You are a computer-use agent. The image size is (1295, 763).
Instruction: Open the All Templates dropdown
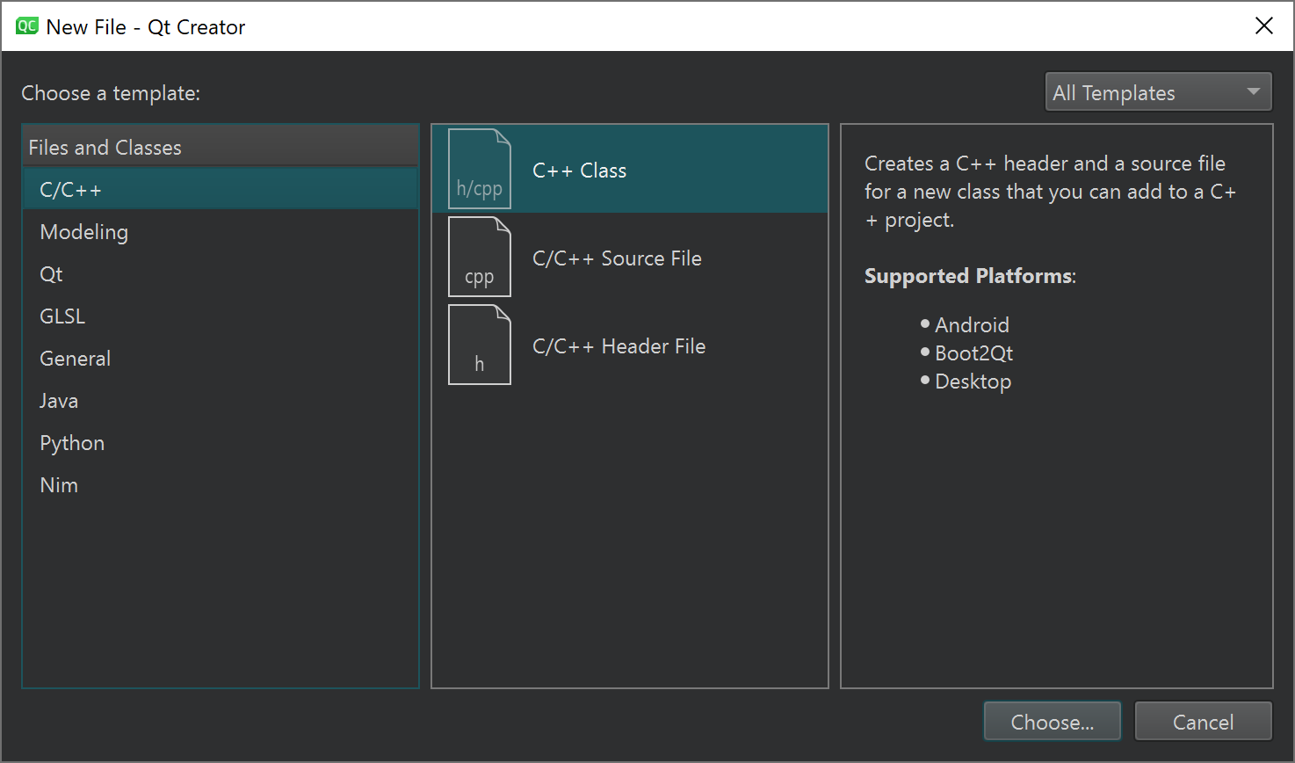pos(1157,92)
